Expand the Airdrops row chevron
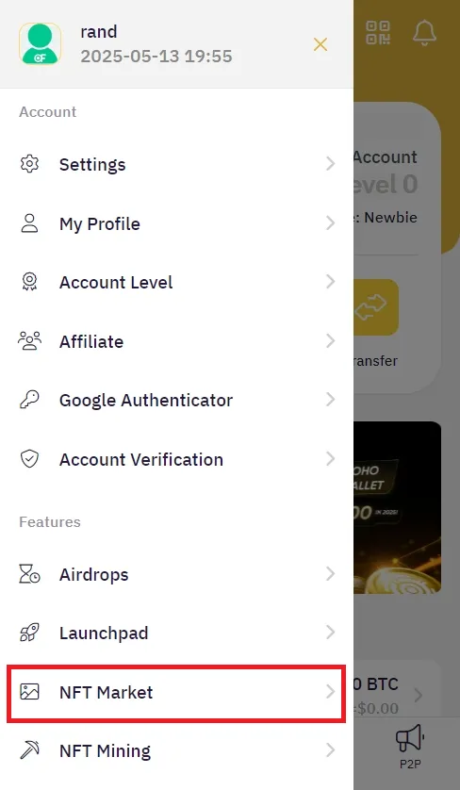This screenshot has width=460, height=790. [x=331, y=574]
